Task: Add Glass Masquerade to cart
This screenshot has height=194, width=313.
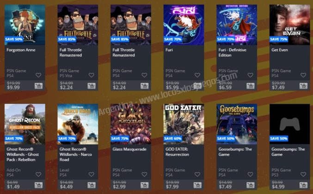Action: click(144, 185)
